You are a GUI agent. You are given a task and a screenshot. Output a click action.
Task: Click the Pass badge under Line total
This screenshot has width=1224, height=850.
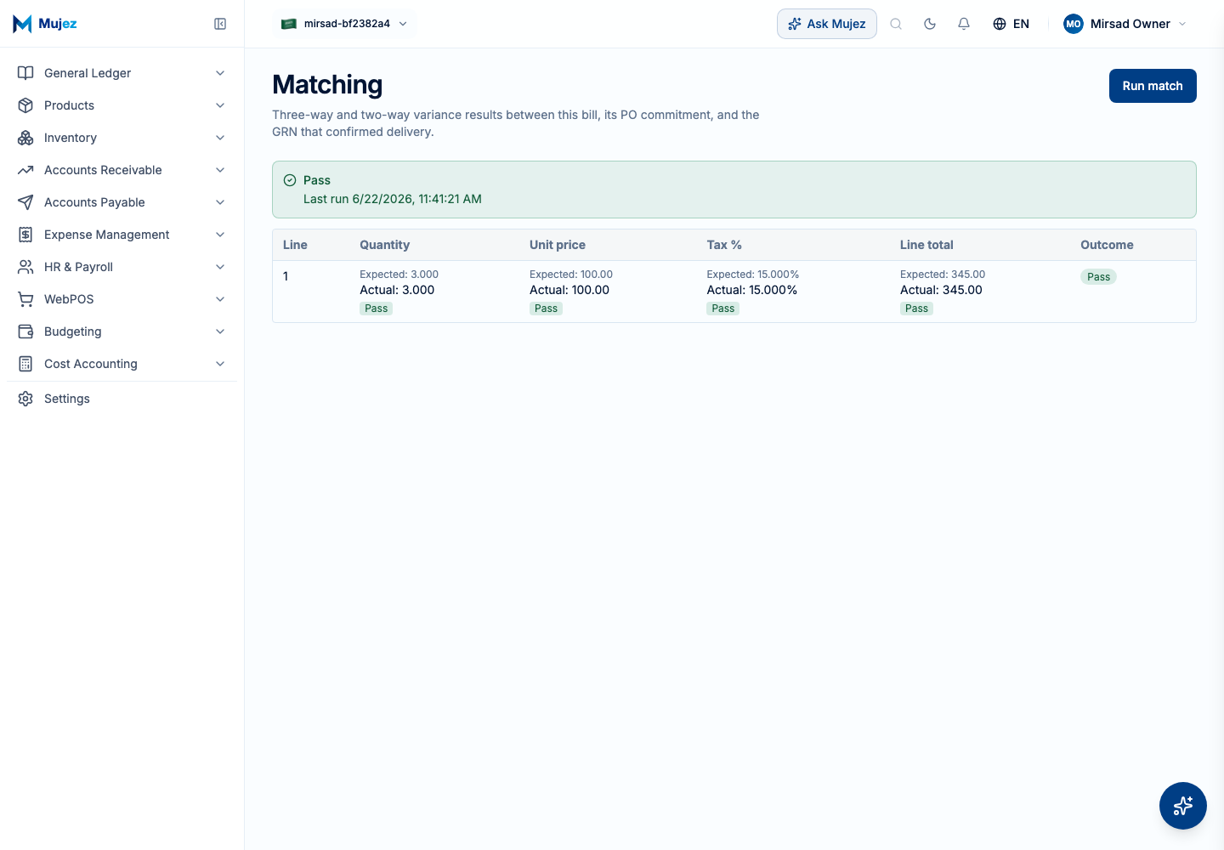(916, 309)
